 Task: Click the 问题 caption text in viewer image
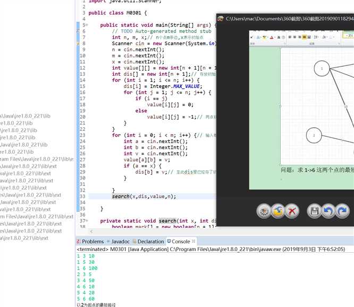(x=317, y=170)
